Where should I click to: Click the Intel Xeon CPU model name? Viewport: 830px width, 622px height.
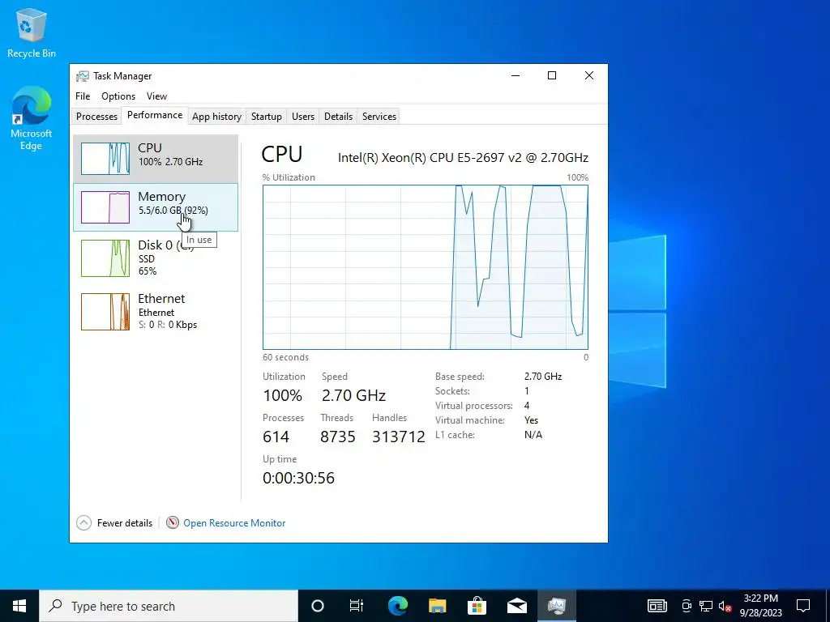463,158
